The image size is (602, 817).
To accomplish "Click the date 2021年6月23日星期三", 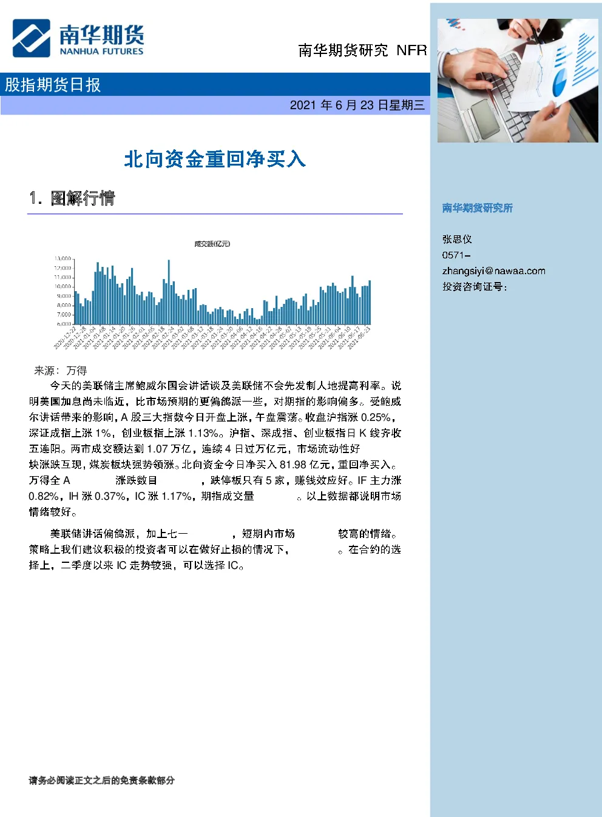I will coord(357,106).
